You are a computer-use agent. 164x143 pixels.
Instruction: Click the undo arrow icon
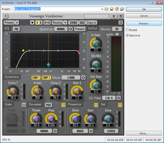click(22, 23)
